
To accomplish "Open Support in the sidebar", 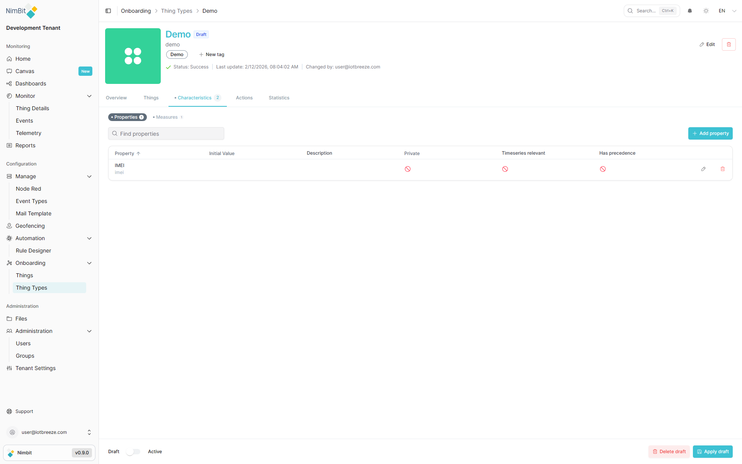I will coord(24,411).
